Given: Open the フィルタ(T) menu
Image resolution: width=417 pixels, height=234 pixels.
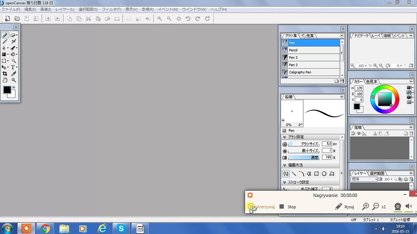Looking at the screenshot, I should click(x=111, y=9).
